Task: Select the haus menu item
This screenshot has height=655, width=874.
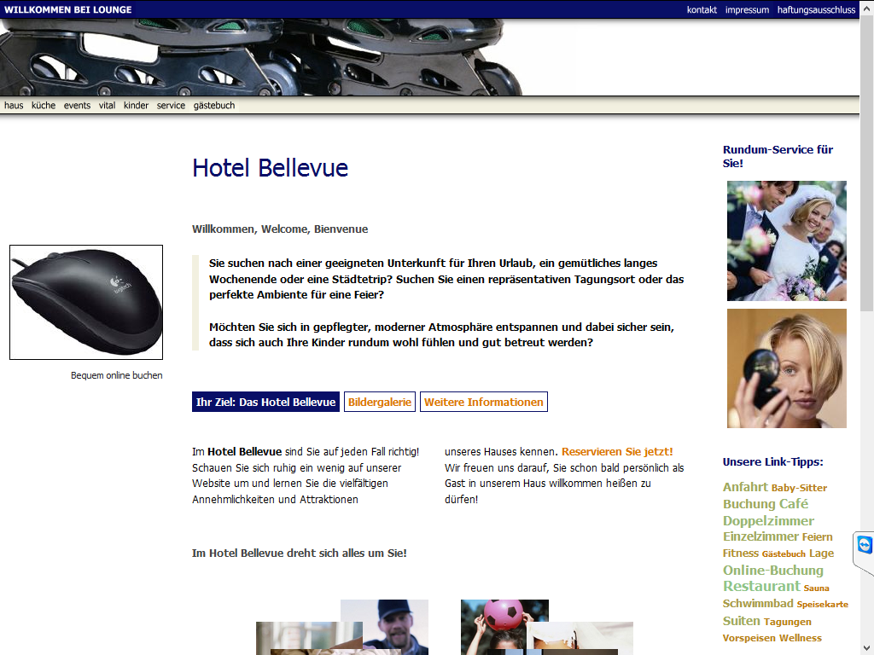Action: point(14,105)
